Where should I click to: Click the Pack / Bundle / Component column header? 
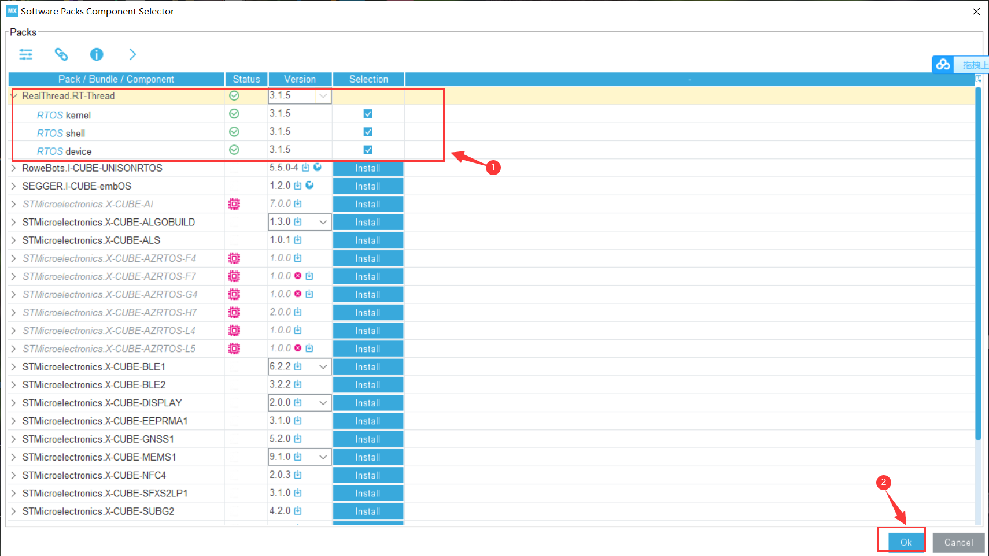(x=116, y=79)
